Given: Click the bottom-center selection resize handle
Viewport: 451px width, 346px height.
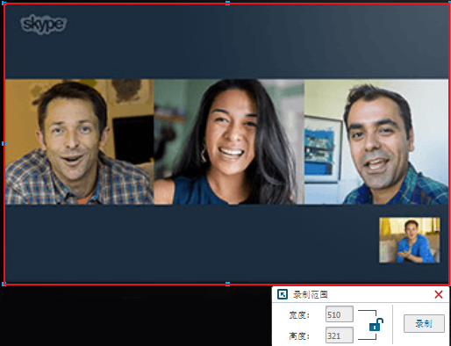Looking at the screenshot, I should pyautogui.click(x=227, y=284).
